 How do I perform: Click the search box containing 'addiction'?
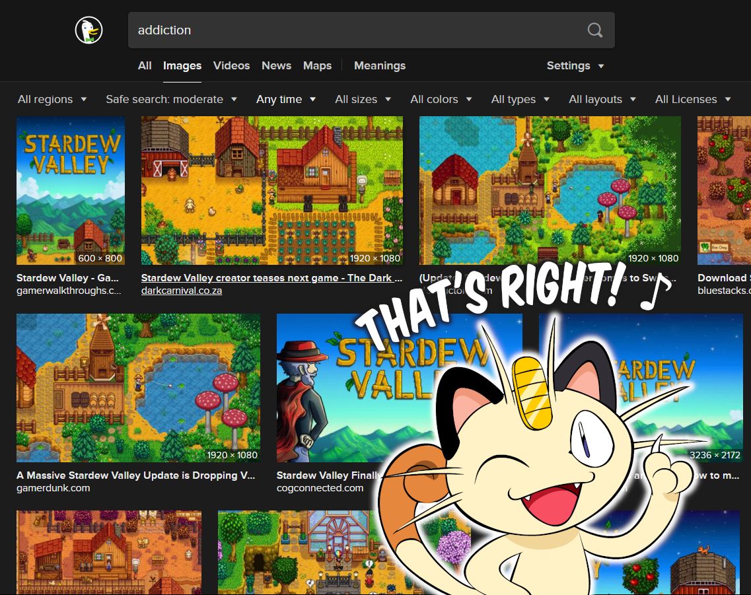(357, 30)
